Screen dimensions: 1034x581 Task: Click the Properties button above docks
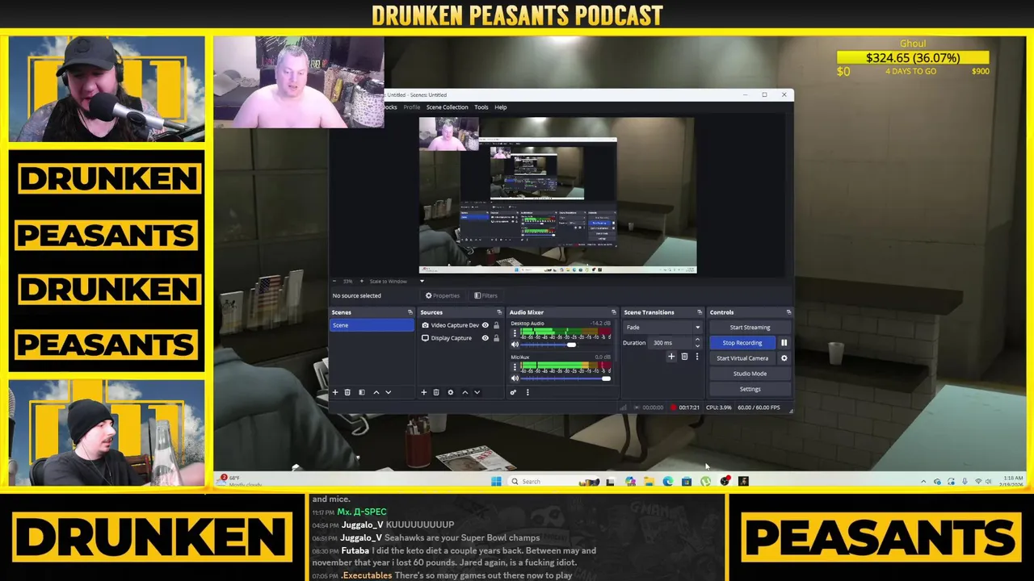pyautogui.click(x=443, y=295)
